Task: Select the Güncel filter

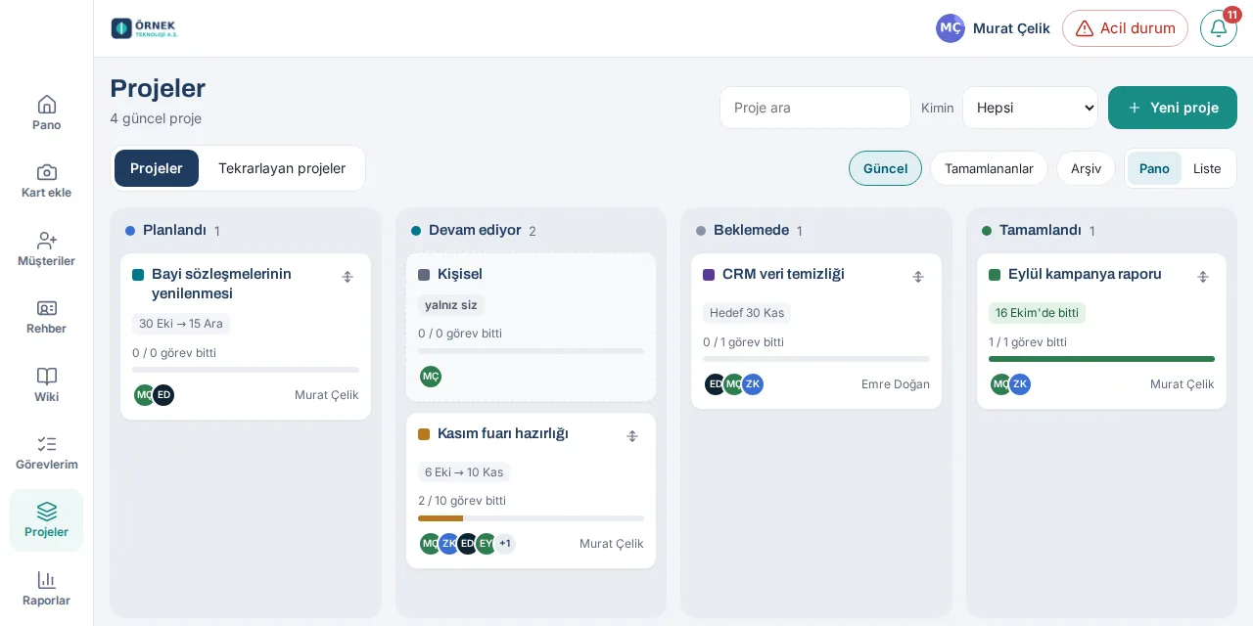Action: (x=885, y=168)
